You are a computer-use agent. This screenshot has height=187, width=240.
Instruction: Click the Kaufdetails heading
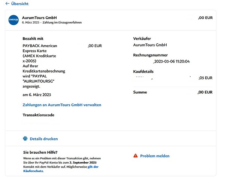(143, 71)
